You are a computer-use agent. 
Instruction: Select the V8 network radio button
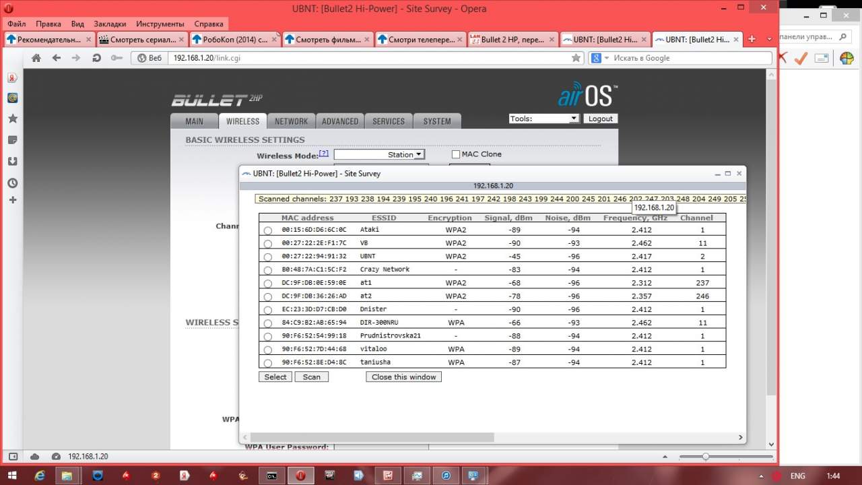(268, 244)
